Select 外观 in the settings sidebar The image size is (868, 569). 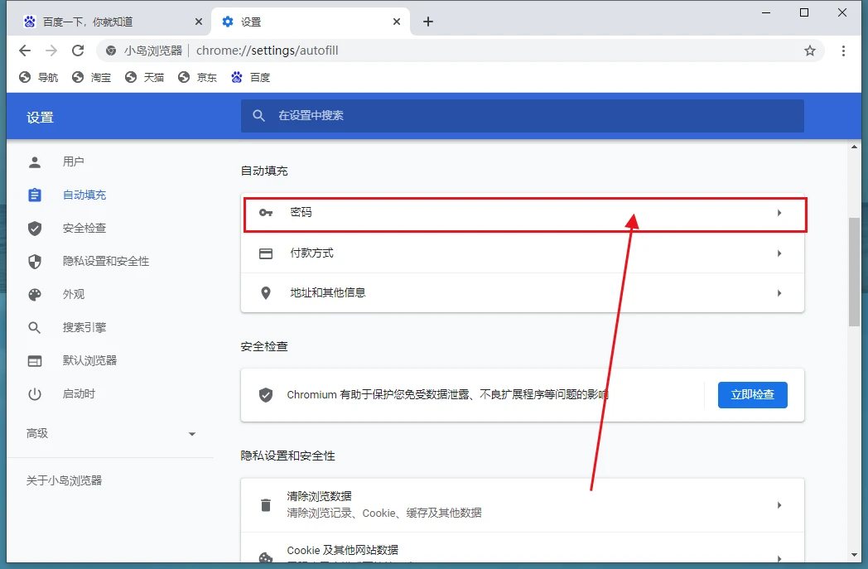point(74,294)
